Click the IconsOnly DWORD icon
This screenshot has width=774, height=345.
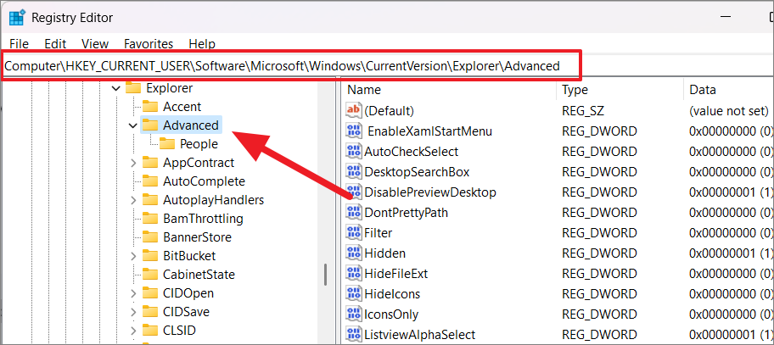click(x=354, y=314)
